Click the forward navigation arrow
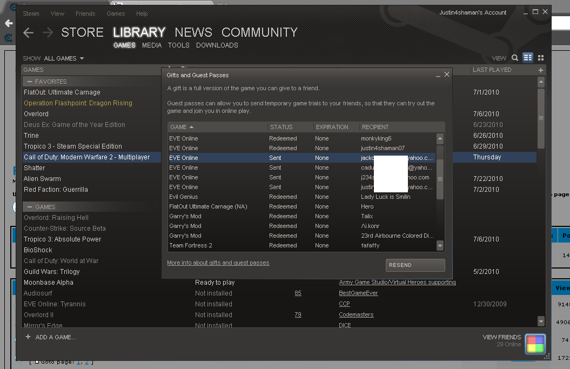Image resolution: width=570 pixels, height=369 pixels. [x=48, y=33]
